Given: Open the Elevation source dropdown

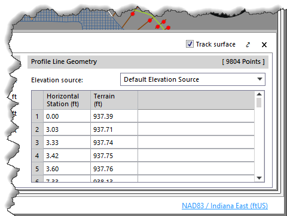Looking at the screenshot, I should pyautogui.click(x=193, y=79).
